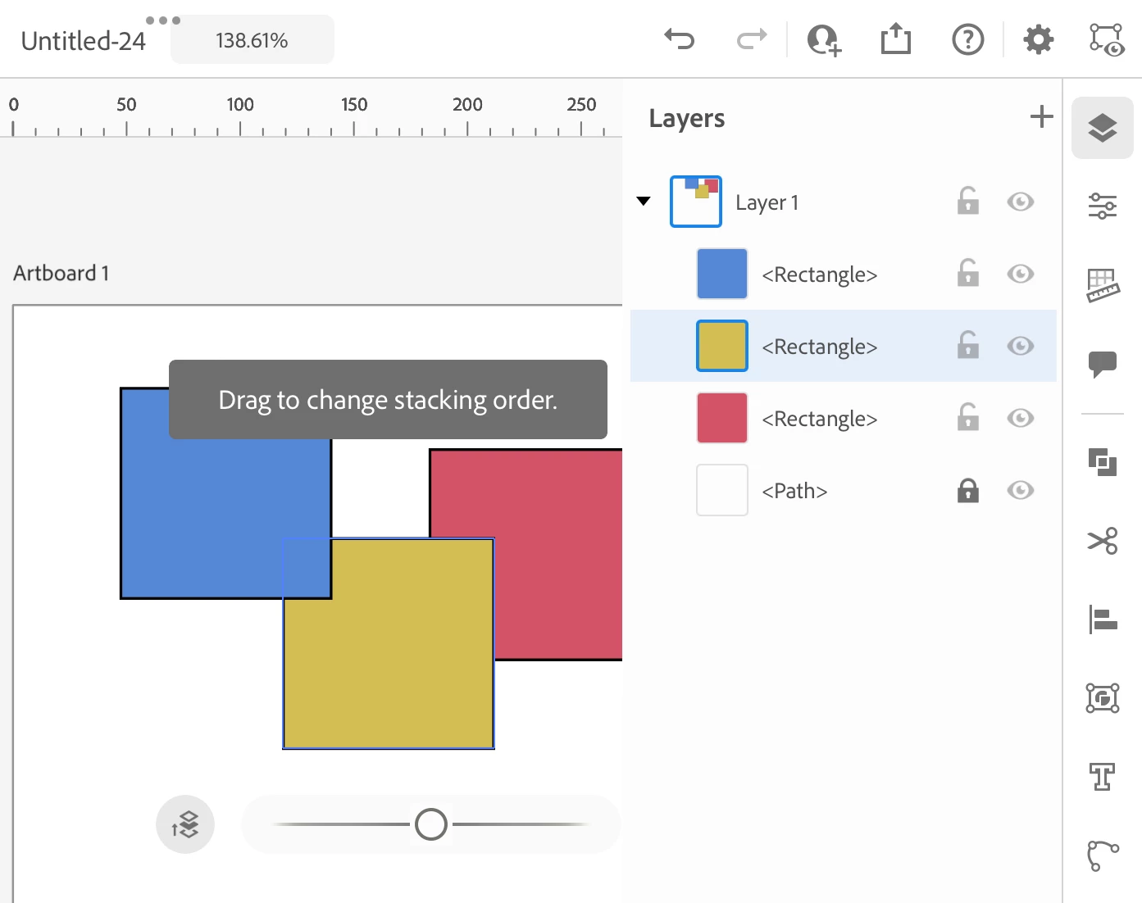Open the Precision grid and ruler panel

(1103, 285)
